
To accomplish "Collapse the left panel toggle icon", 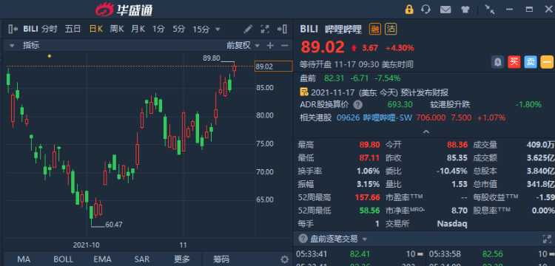I will tap(13, 29).
